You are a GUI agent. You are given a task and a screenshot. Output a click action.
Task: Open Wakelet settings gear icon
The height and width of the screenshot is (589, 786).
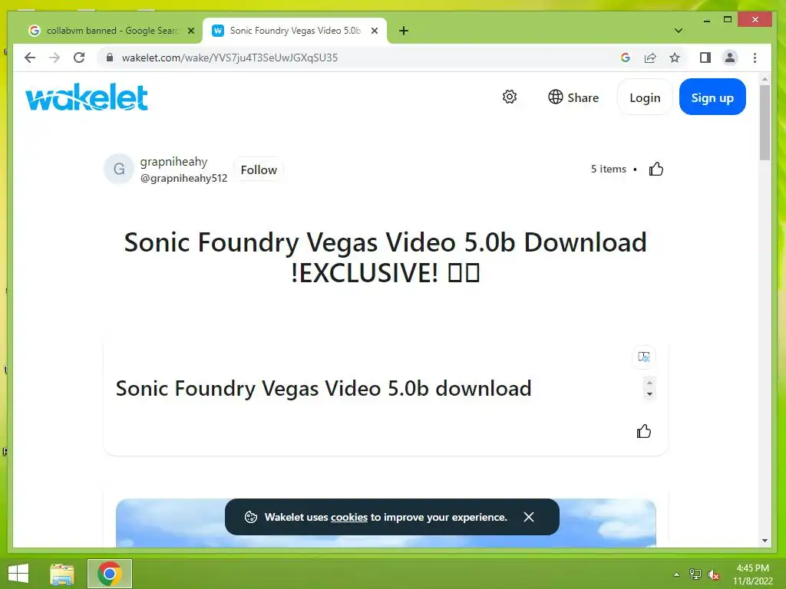pos(510,97)
